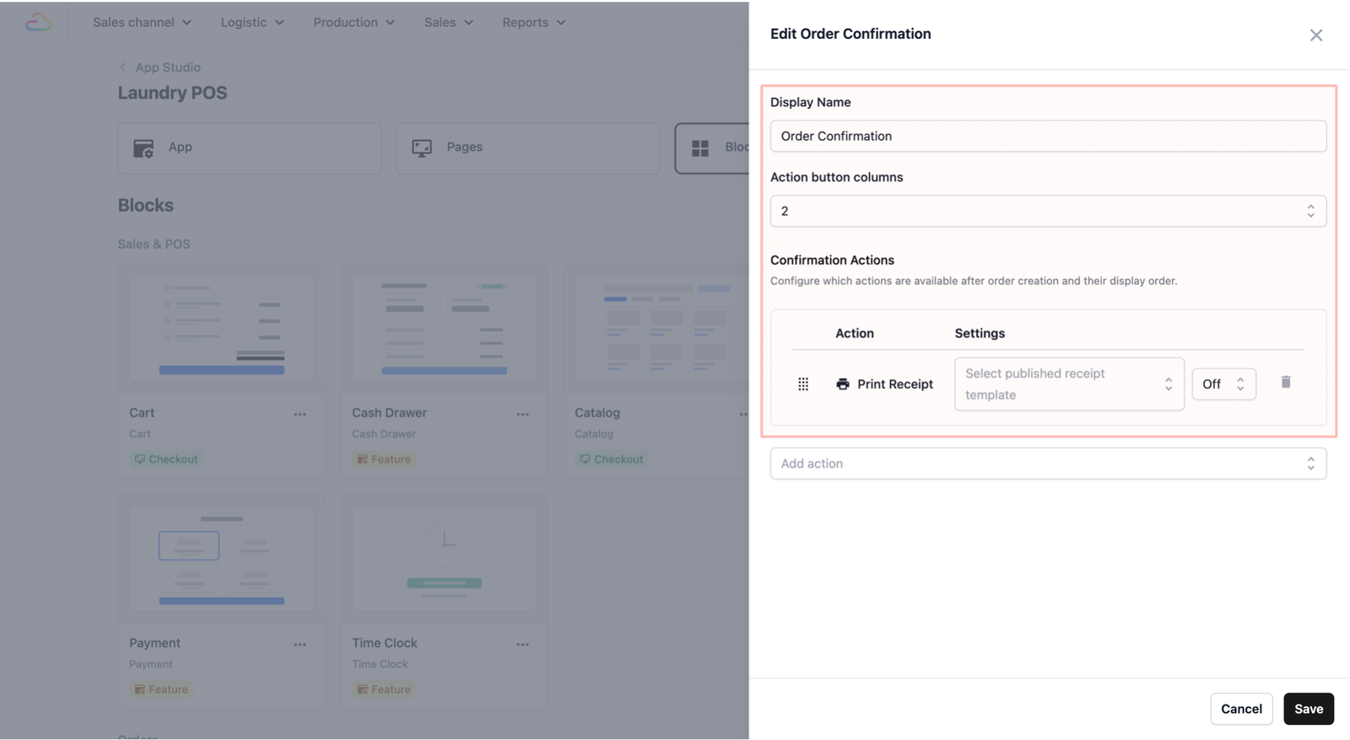Click the Checkout tag on Cart block
This screenshot has height=740, width=1350.
(165, 459)
